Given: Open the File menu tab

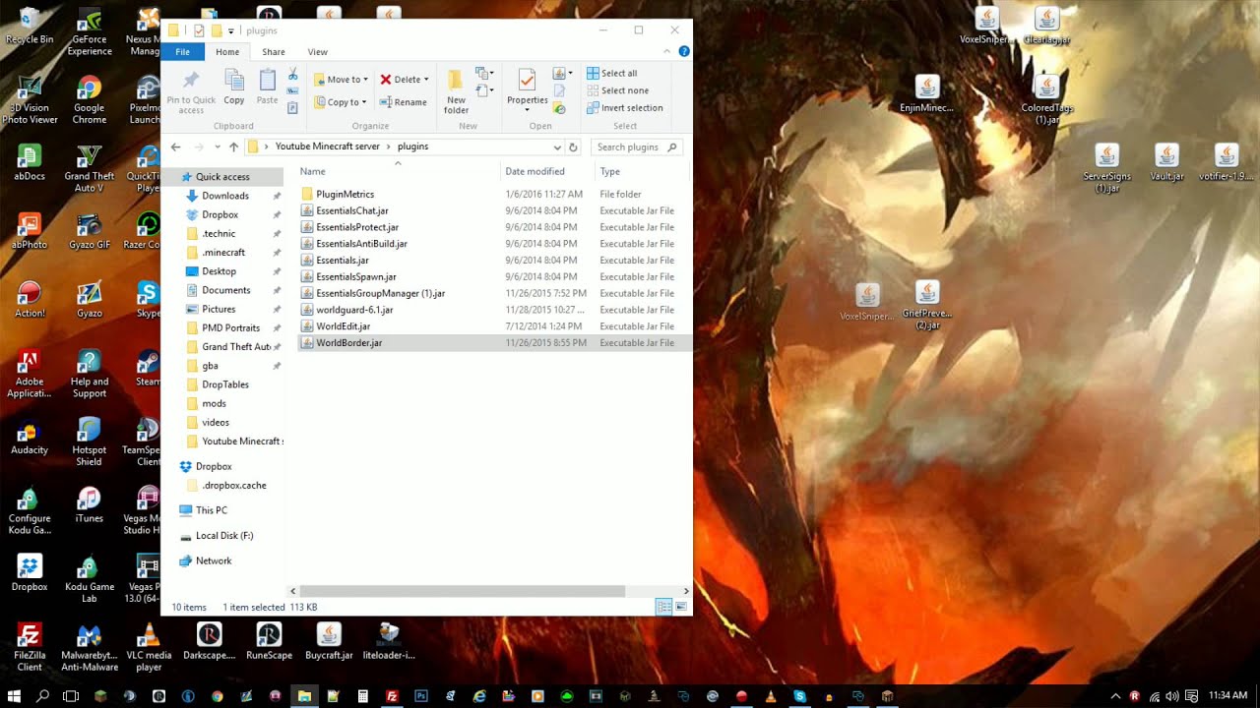Looking at the screenshot, I should (182, 52).
